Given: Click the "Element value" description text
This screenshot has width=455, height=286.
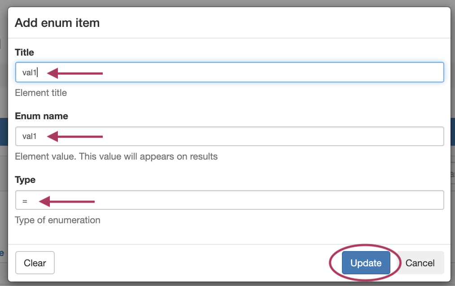Looking at the screenshot, I should (116, 156).
